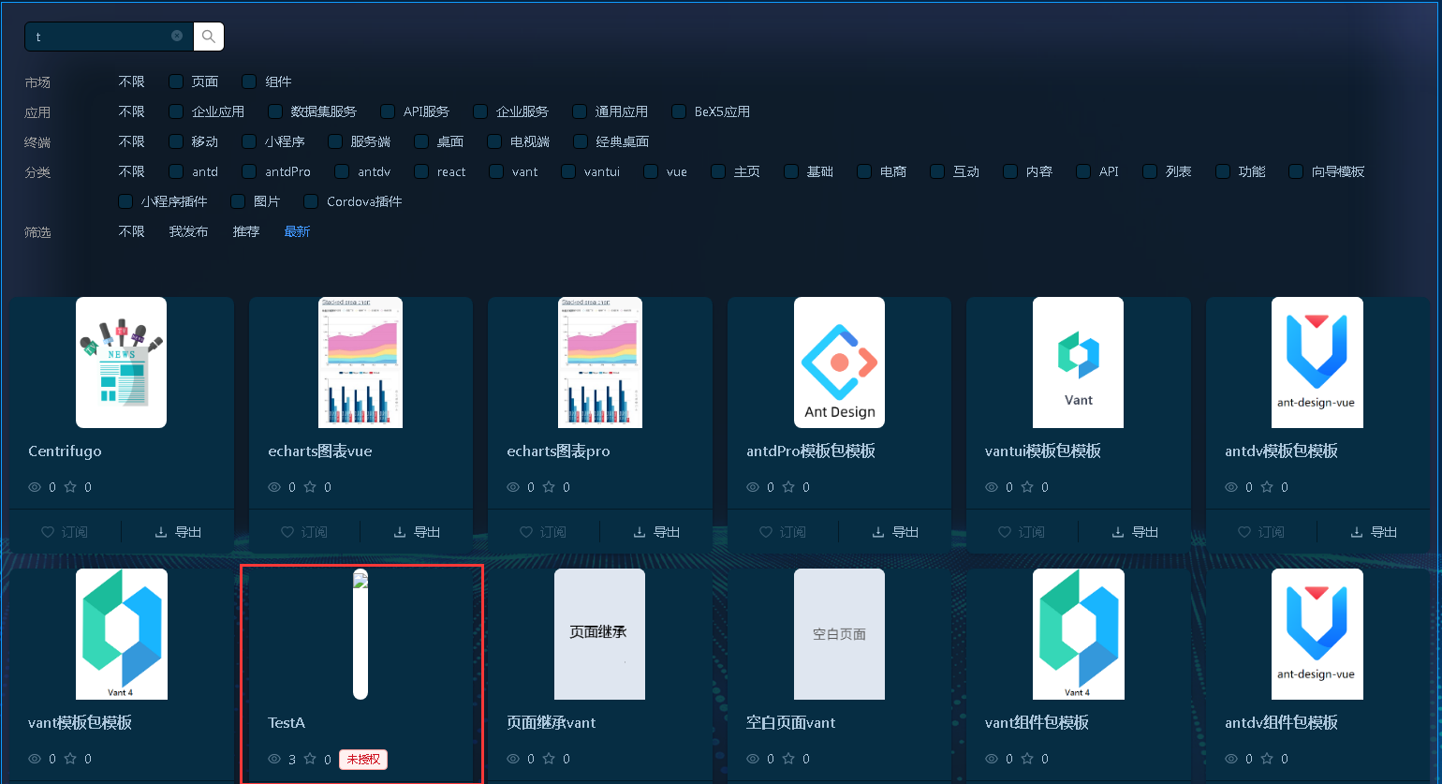Open the 空白页面 thumbnail
Viewport: 1442px width, 784px height.
click(839, 634)
